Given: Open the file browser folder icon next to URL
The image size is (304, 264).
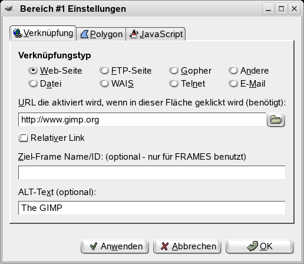Looking at the screenshot, I should tap(276, 120).
